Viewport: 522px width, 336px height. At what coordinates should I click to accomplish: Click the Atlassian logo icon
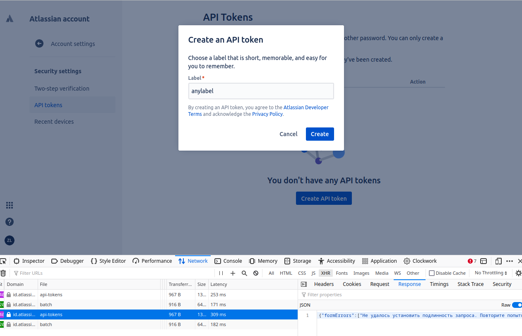click(10, 19)
